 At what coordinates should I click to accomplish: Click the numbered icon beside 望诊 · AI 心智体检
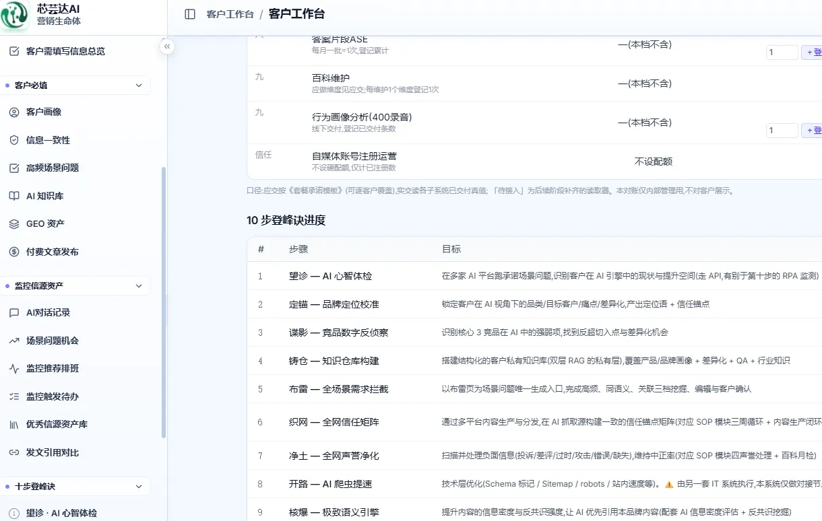(14, 513)
